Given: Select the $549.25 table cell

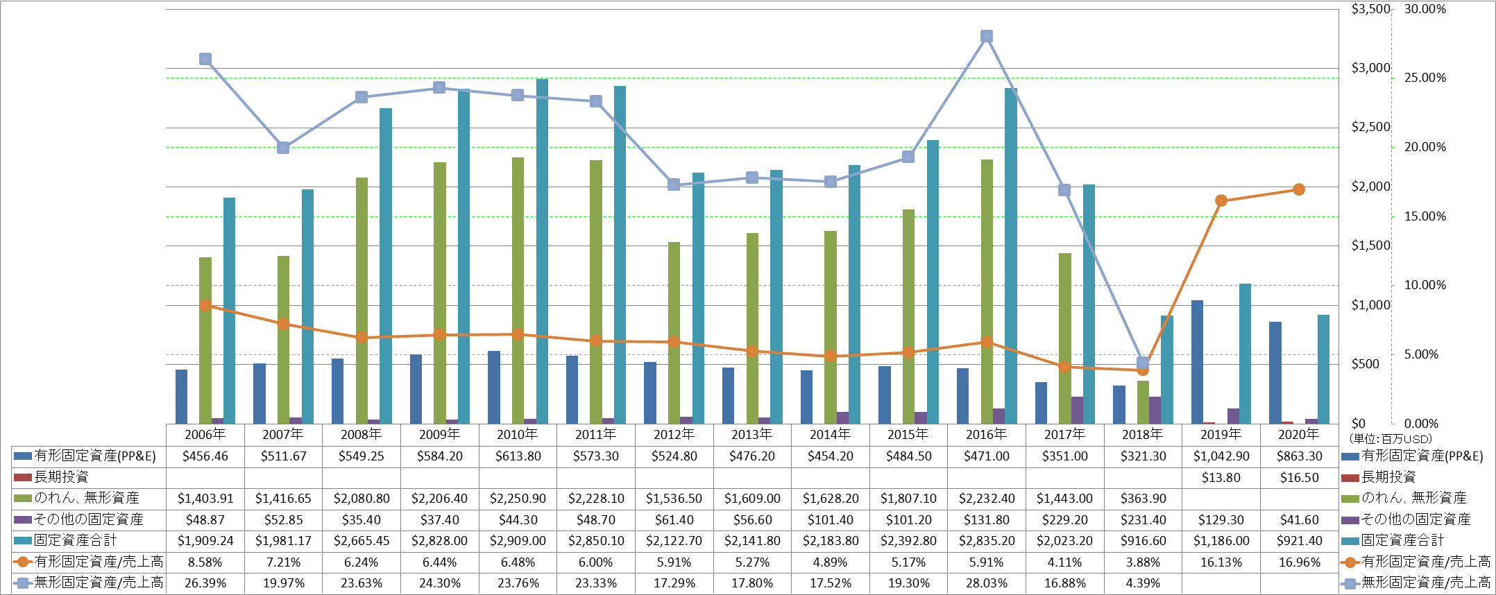Looking at the screenshot, I should point(362,456).
